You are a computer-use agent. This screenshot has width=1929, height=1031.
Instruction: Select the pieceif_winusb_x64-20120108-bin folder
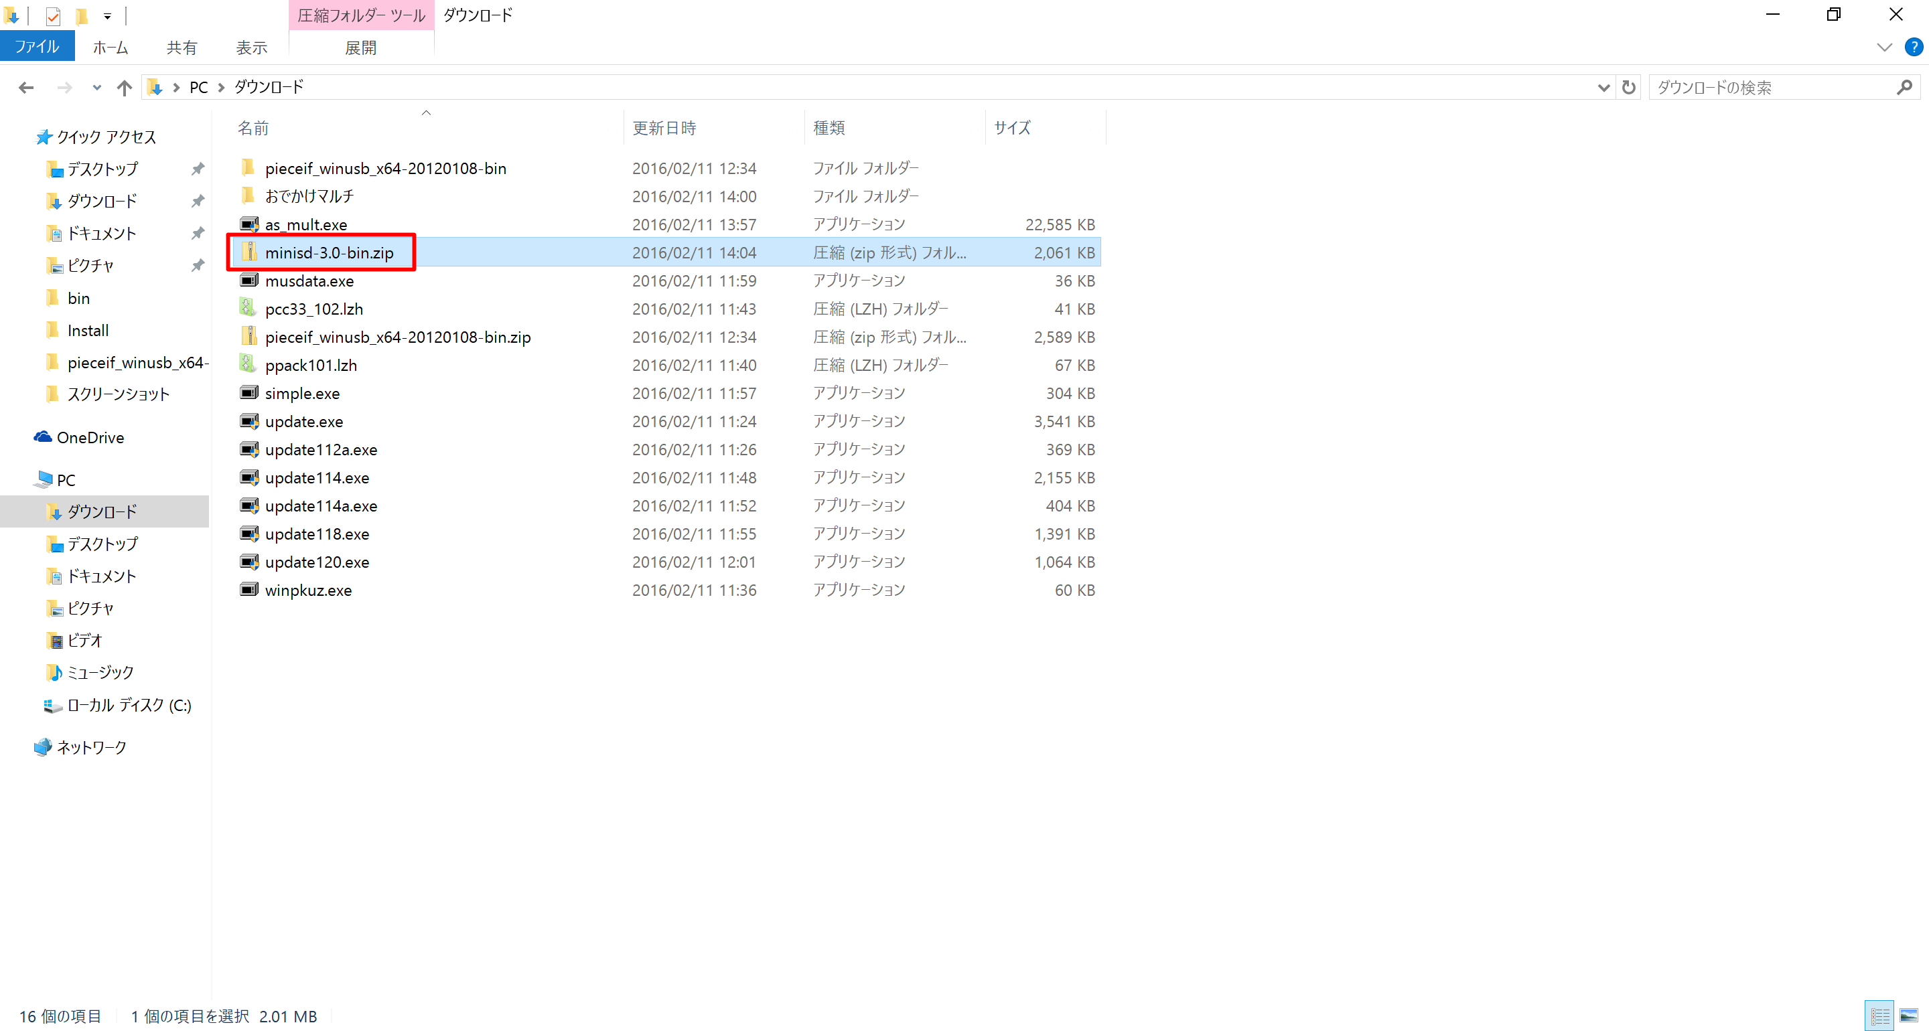[385, 169]
